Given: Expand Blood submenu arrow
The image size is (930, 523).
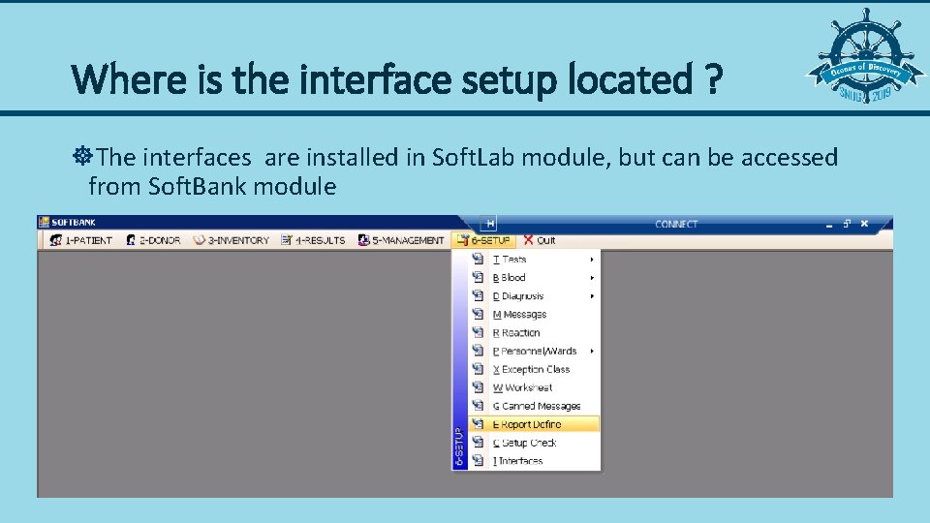Looking at the screenshot, I should click(x=592, y=278).
